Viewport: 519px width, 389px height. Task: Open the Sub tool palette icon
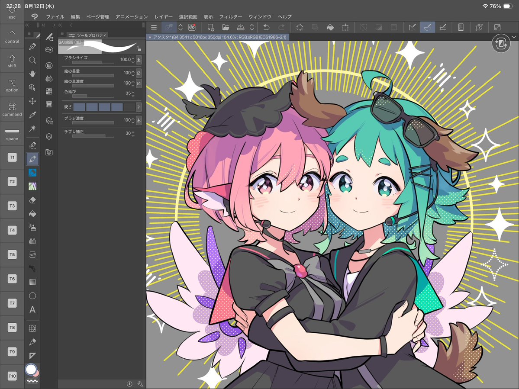(49, 37)
